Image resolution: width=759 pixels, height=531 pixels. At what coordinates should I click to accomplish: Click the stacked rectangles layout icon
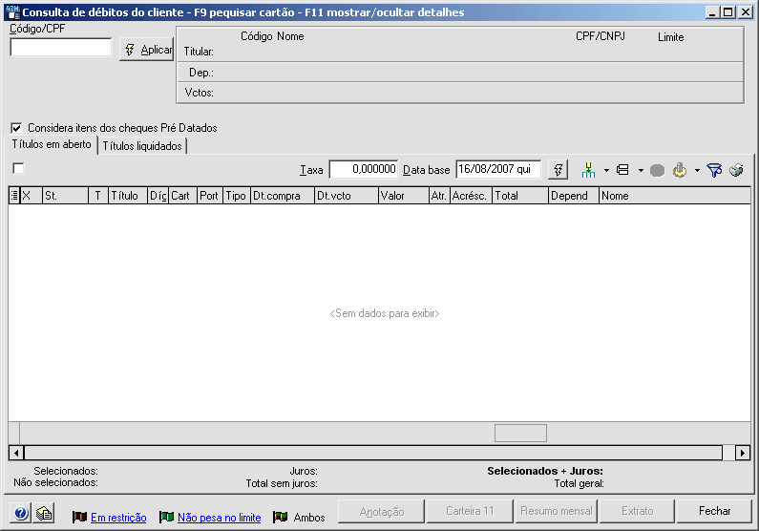(x=622, y=170)
